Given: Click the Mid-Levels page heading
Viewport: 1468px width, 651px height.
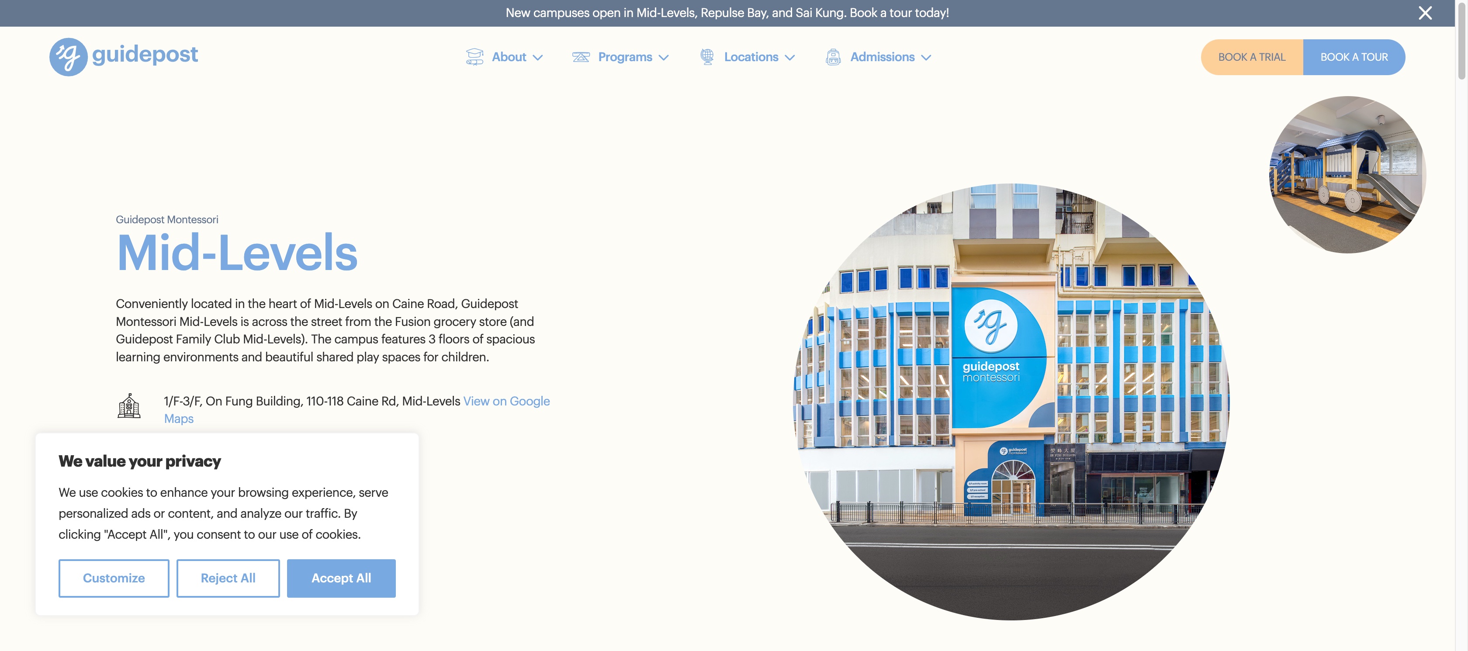Looking at the screenshot, I should (236, 253).
